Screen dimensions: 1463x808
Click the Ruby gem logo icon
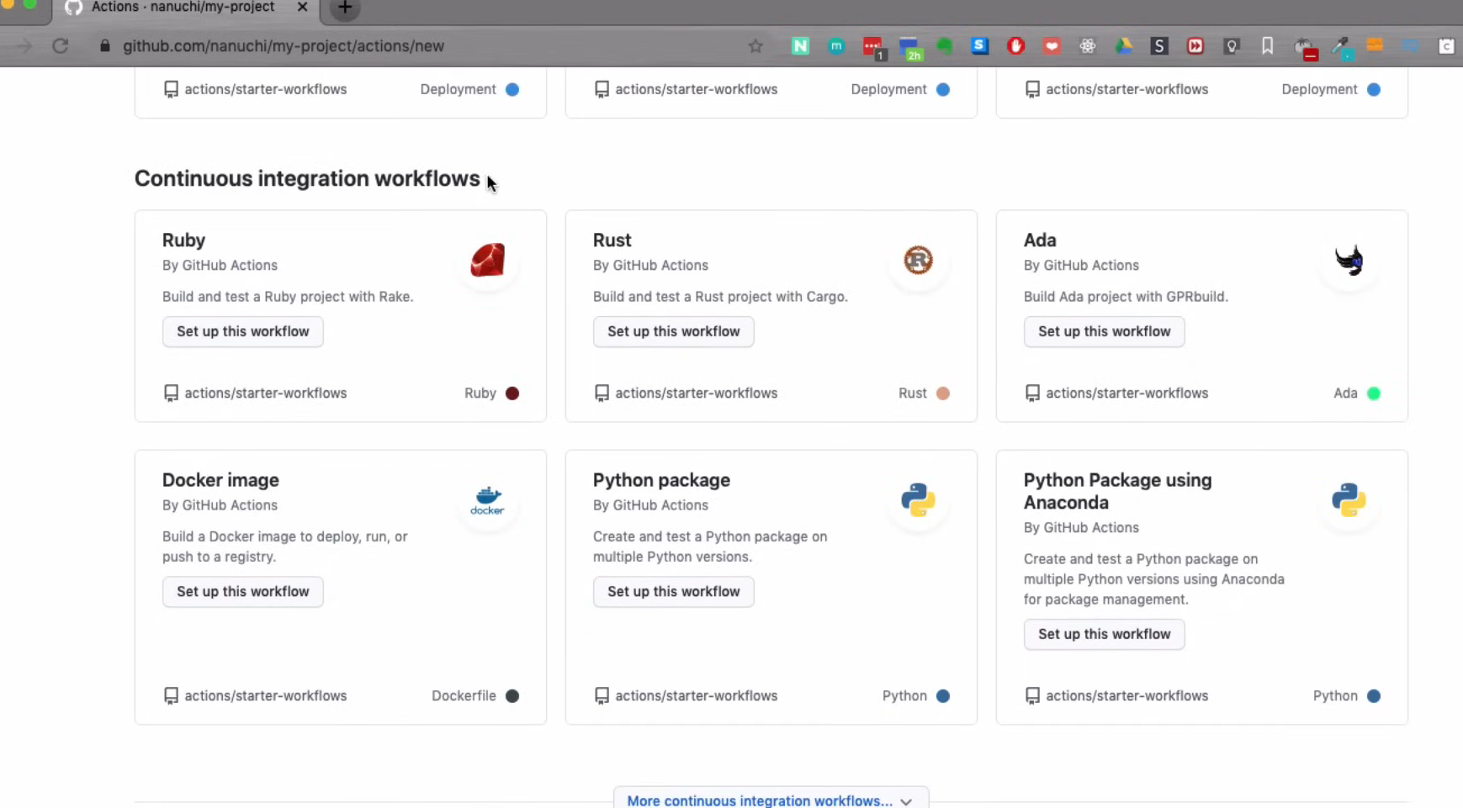coord(487,261)
